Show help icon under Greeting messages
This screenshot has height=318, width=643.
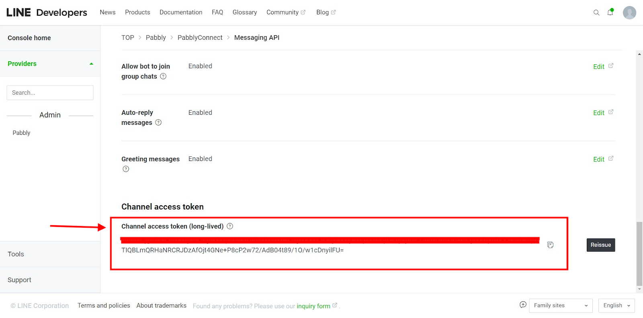(x=126, y=169)
